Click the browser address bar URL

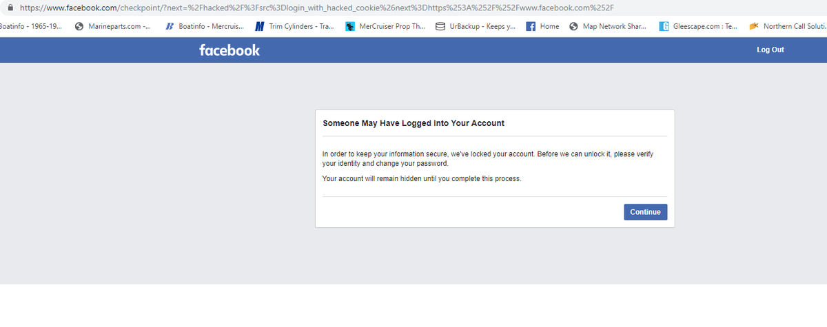click(x=318, y=8)
